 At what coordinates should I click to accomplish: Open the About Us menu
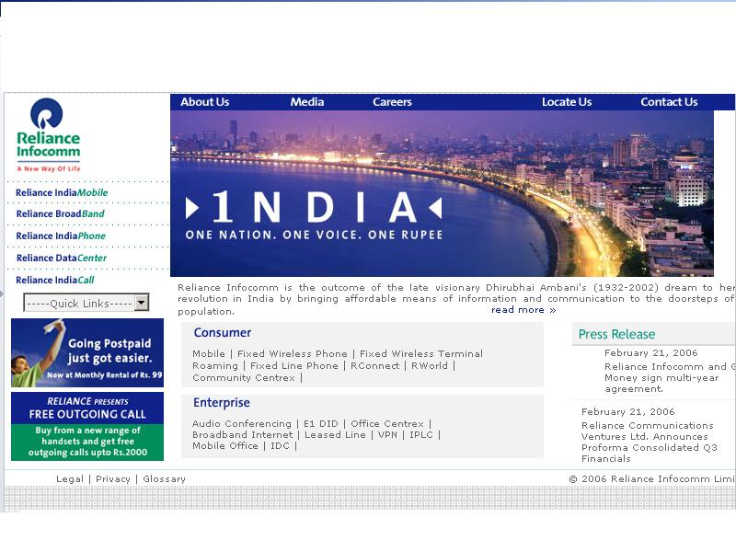[x=204, y=102]
